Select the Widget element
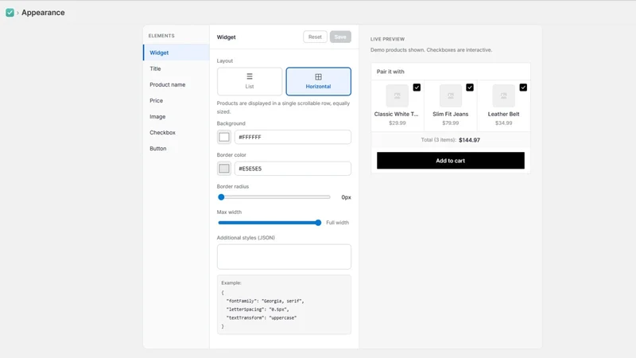Viewport: 636px width, 358px height. pos(176,53)
